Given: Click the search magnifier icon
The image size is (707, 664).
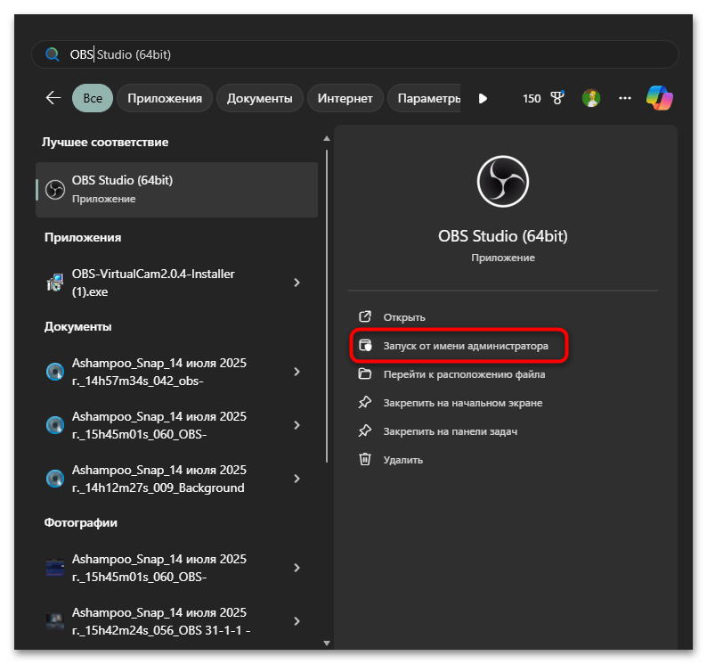Looking at the screenshot, I should click(53, 54).
